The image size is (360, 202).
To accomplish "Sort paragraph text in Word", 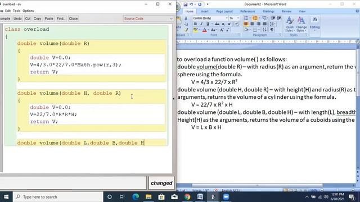I will (264, 30).
